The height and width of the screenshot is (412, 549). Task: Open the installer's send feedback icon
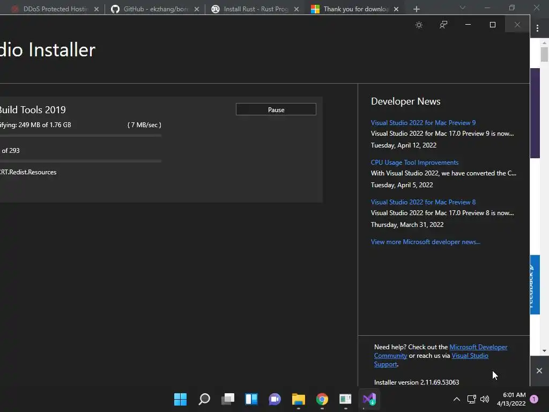[x=443, y=25]
